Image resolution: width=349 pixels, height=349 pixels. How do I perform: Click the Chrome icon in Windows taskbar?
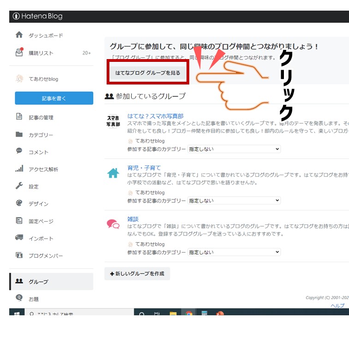coord(188,313)
